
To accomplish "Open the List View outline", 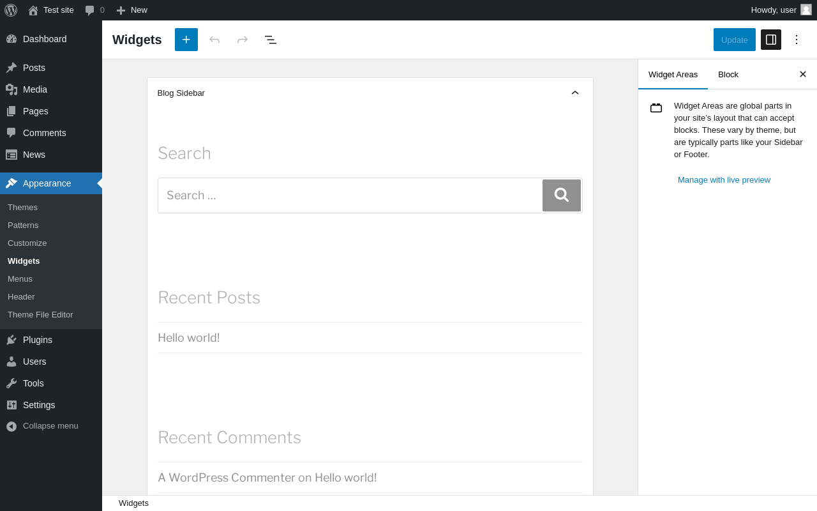I will coord(271,40).
